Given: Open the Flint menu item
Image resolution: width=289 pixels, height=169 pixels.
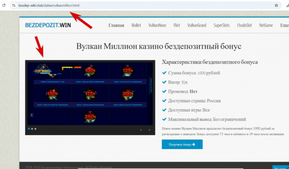Looking at the screenshot, I should [176, 25].
